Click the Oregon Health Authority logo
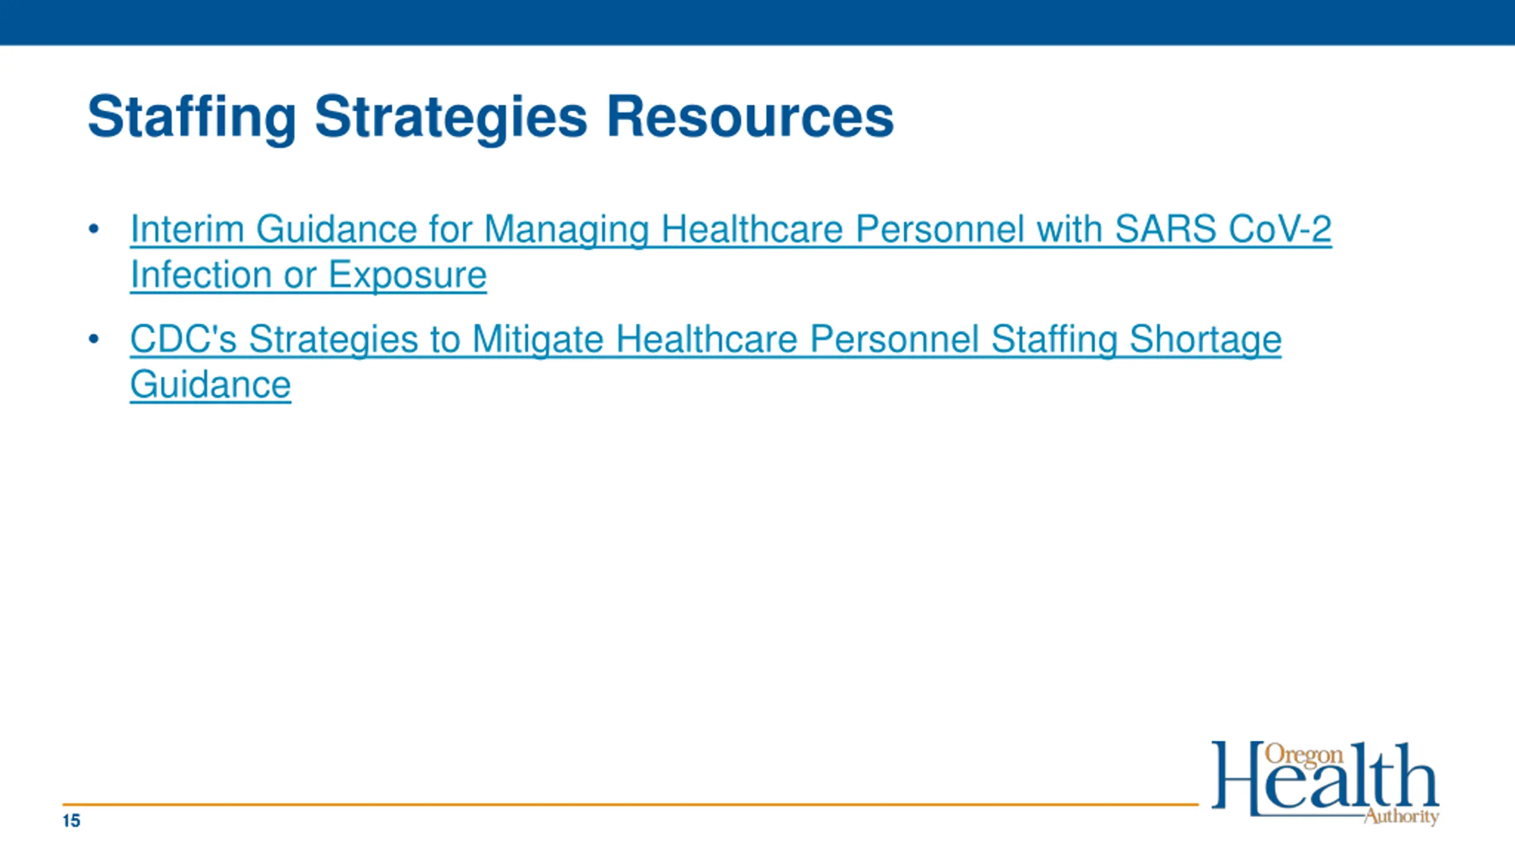Viewport: 1515px width, 852px height. 1325,782
